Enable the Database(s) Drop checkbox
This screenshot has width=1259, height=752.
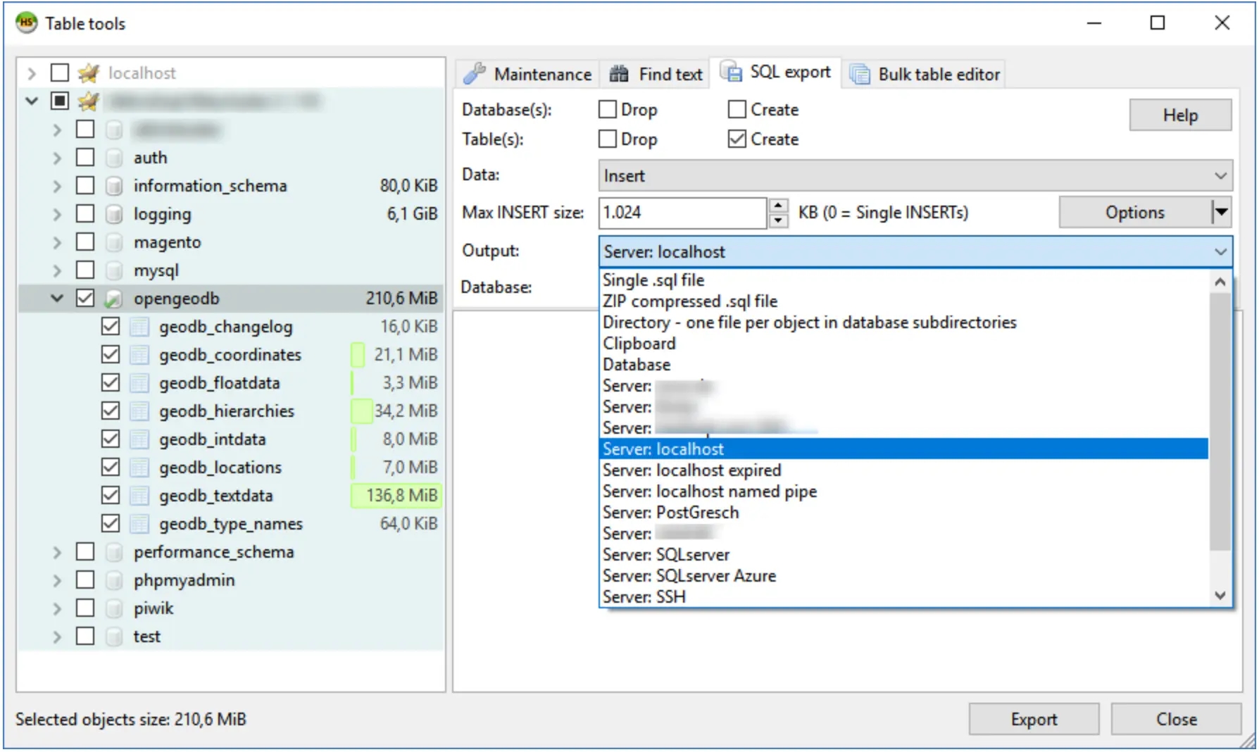(608, 110)
